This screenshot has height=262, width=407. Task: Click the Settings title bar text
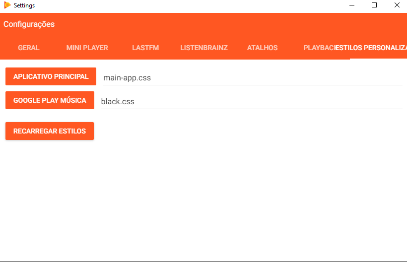[x=24, y=5]
